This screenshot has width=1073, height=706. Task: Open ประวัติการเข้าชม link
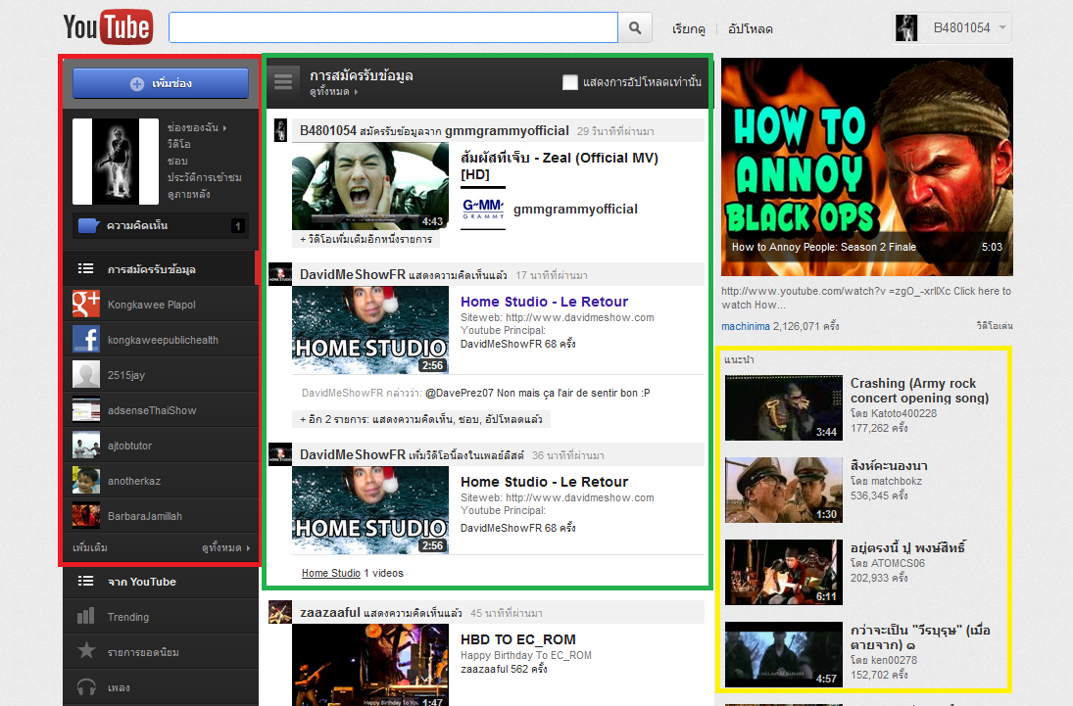pyautogui.click(x=205, y=177)
